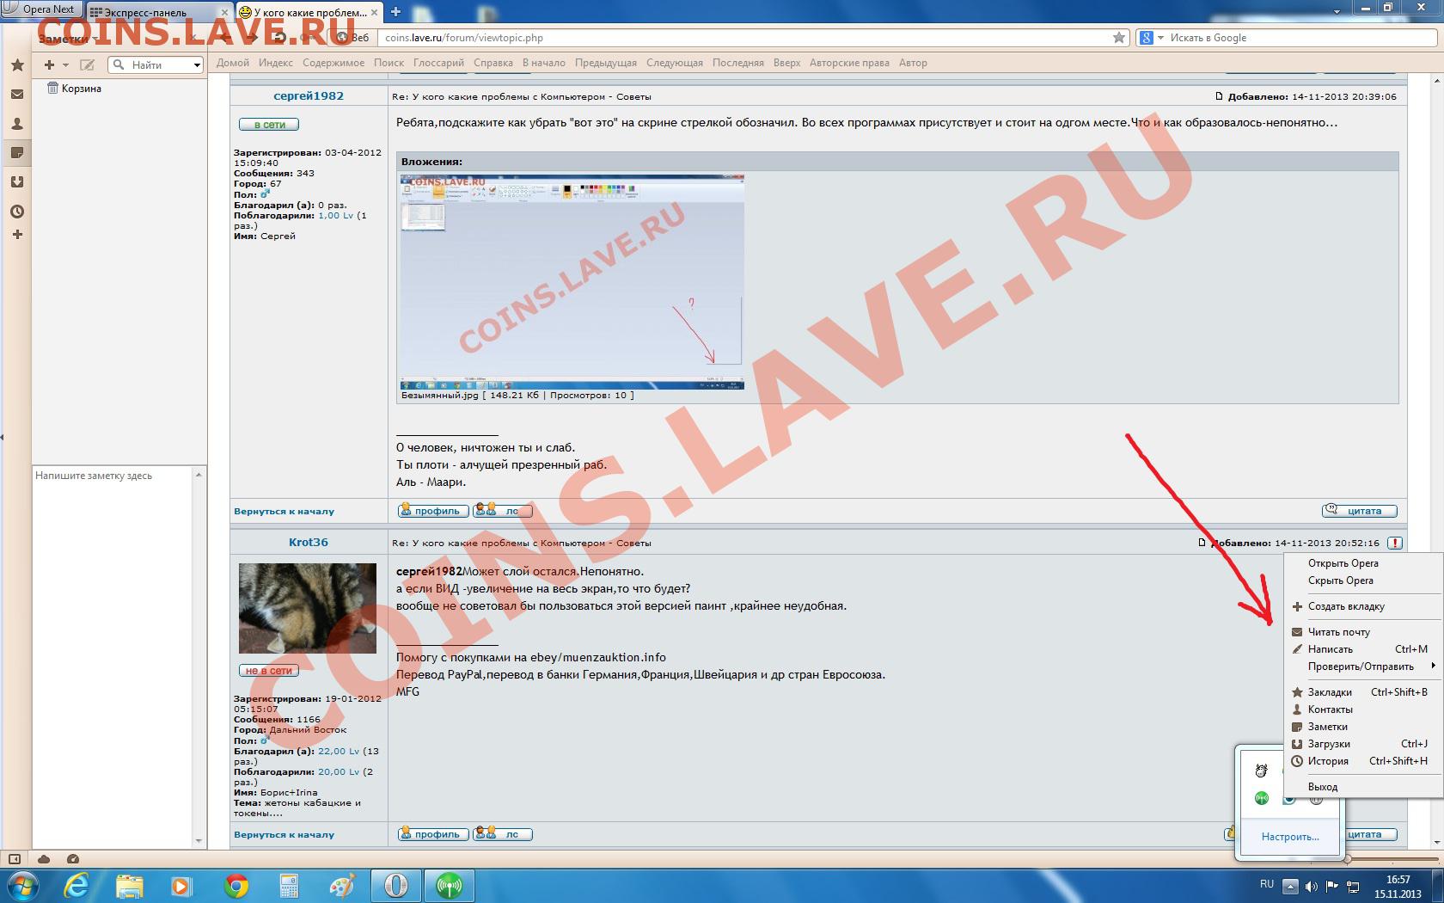Bookmark page using address bar star

[x=1118, y=38]
